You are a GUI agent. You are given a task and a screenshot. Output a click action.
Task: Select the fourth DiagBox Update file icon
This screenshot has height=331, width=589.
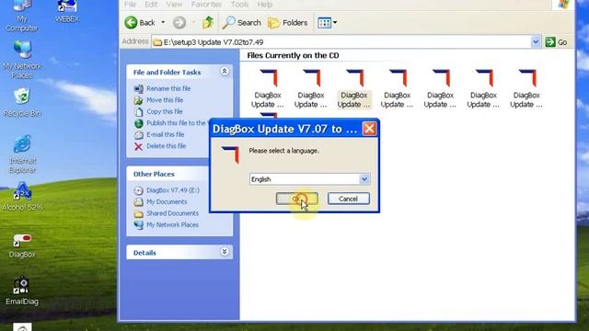[x=397, y=88]
